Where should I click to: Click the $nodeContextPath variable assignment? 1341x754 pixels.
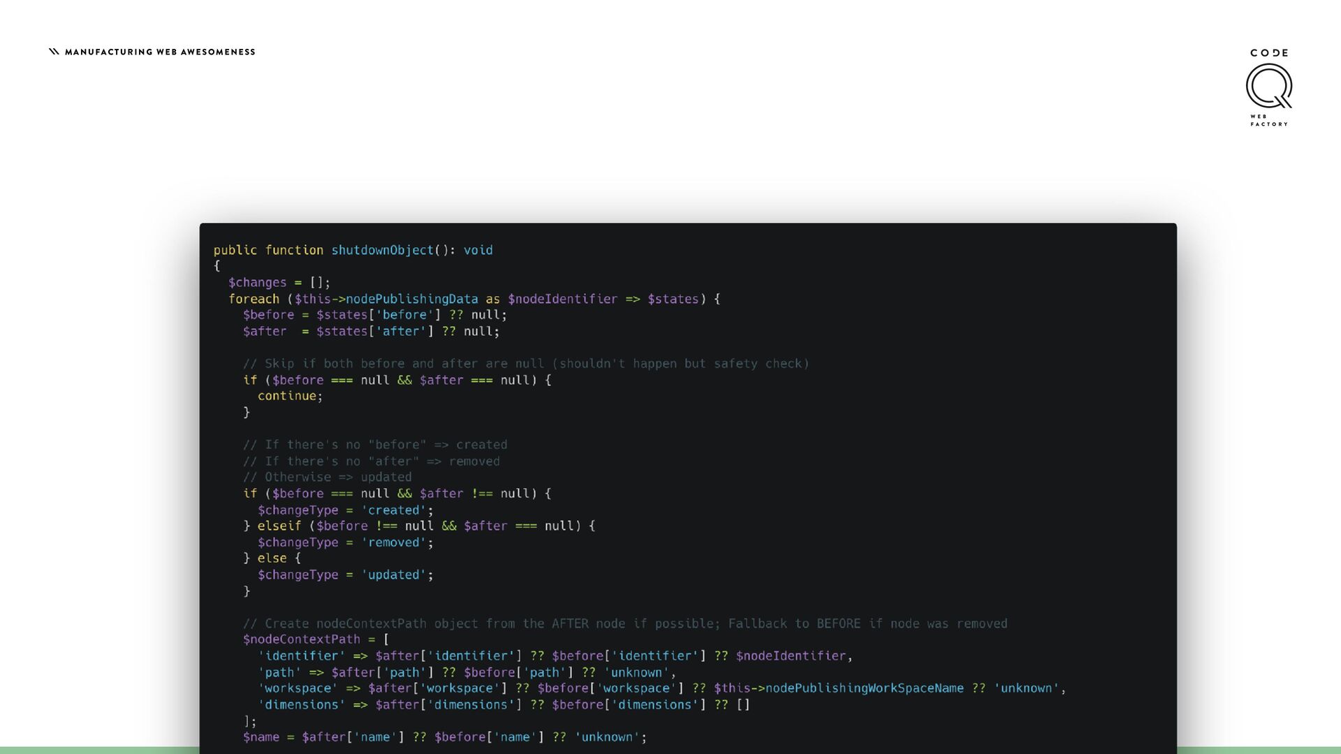(301, 640)
